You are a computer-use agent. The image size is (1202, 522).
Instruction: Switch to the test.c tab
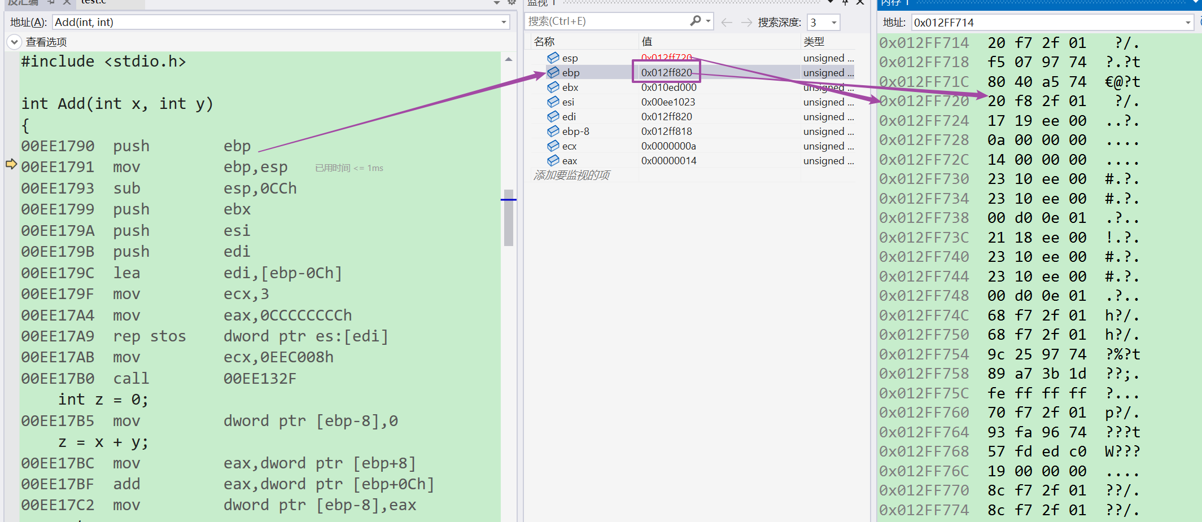94,2
